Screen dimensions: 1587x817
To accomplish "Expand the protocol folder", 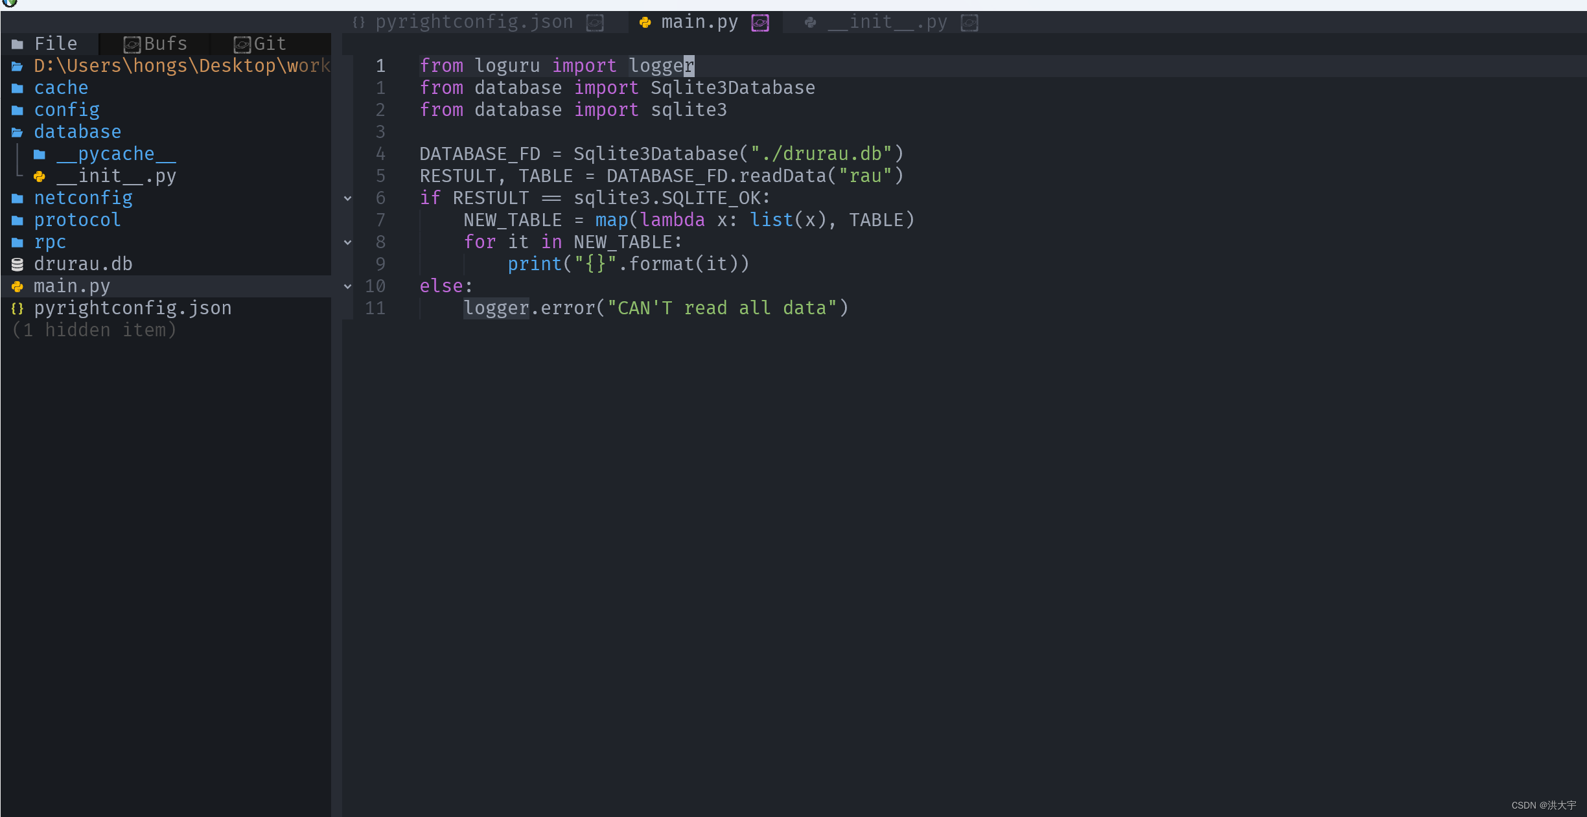I will click(x=166, y=220).
